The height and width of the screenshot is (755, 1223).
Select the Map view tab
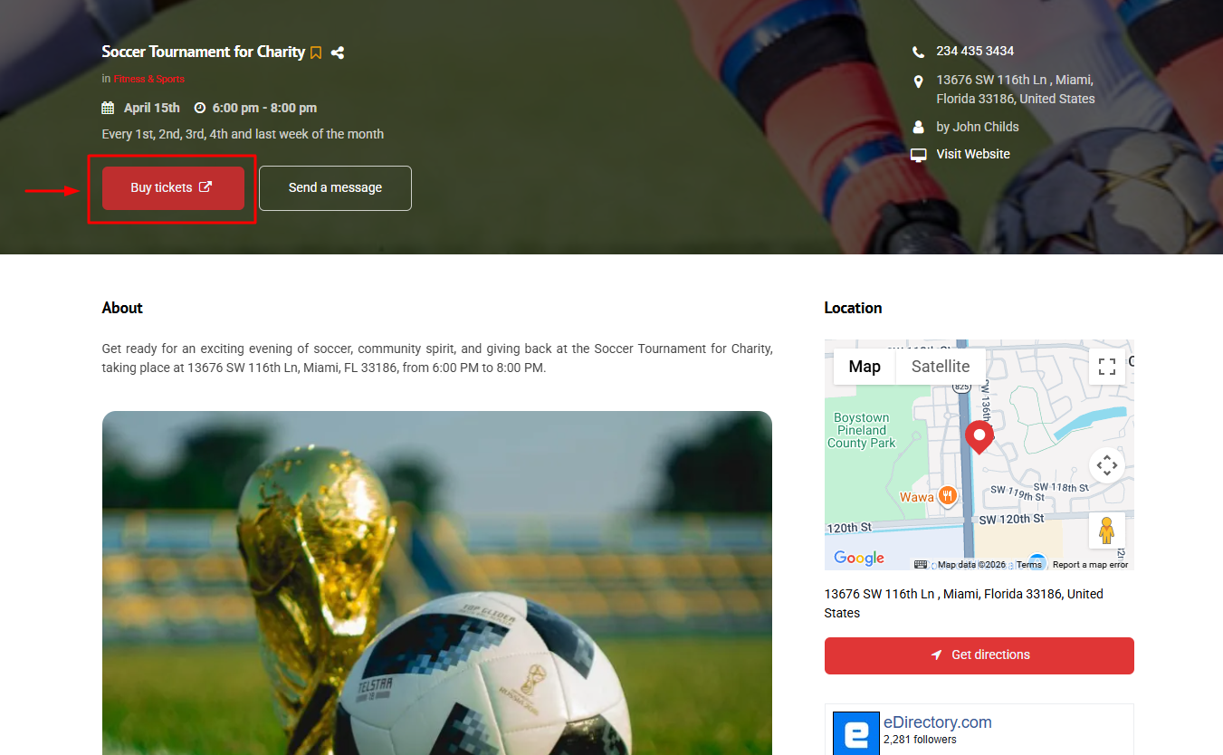865,367
